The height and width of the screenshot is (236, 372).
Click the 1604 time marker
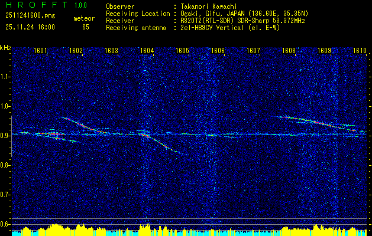[147, 51]
